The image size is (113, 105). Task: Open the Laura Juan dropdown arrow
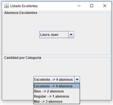point(71,34)
